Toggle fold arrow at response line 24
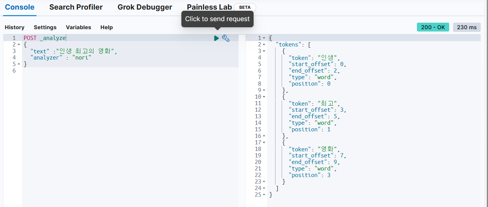This screenshot has width=488, height=207. 264,188
